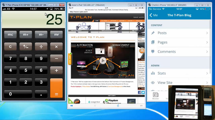Click the Playdom client logo
The width and height of the screenshot is (215, 120).
click(112, 101)
